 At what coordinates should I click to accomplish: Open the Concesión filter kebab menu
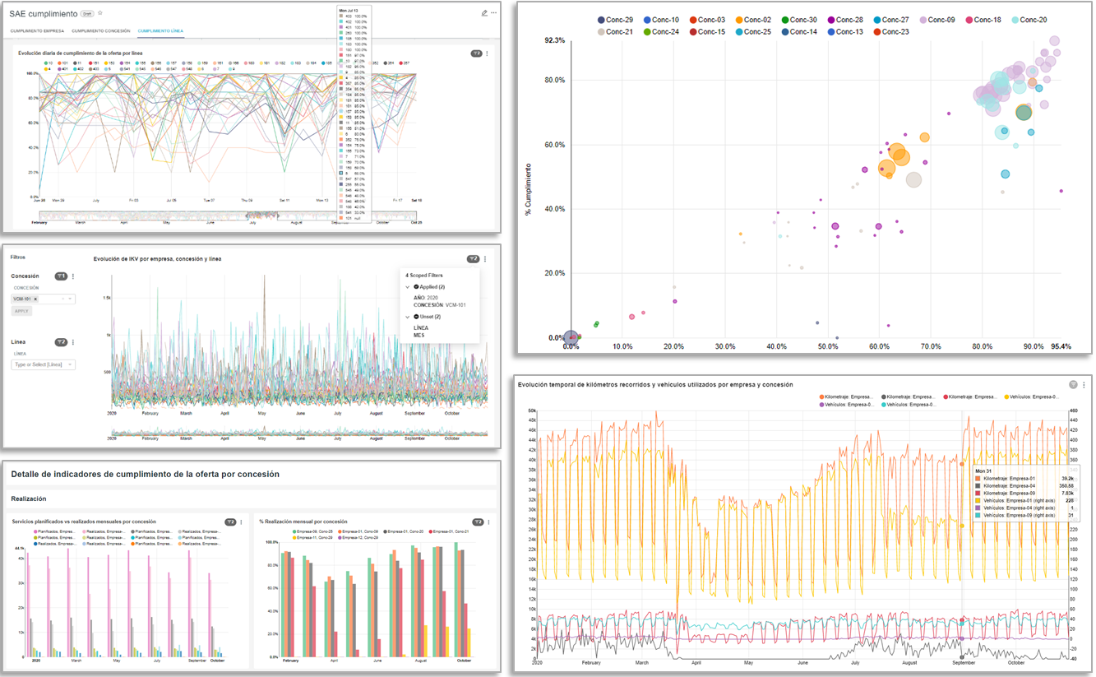tap(73, 276)
